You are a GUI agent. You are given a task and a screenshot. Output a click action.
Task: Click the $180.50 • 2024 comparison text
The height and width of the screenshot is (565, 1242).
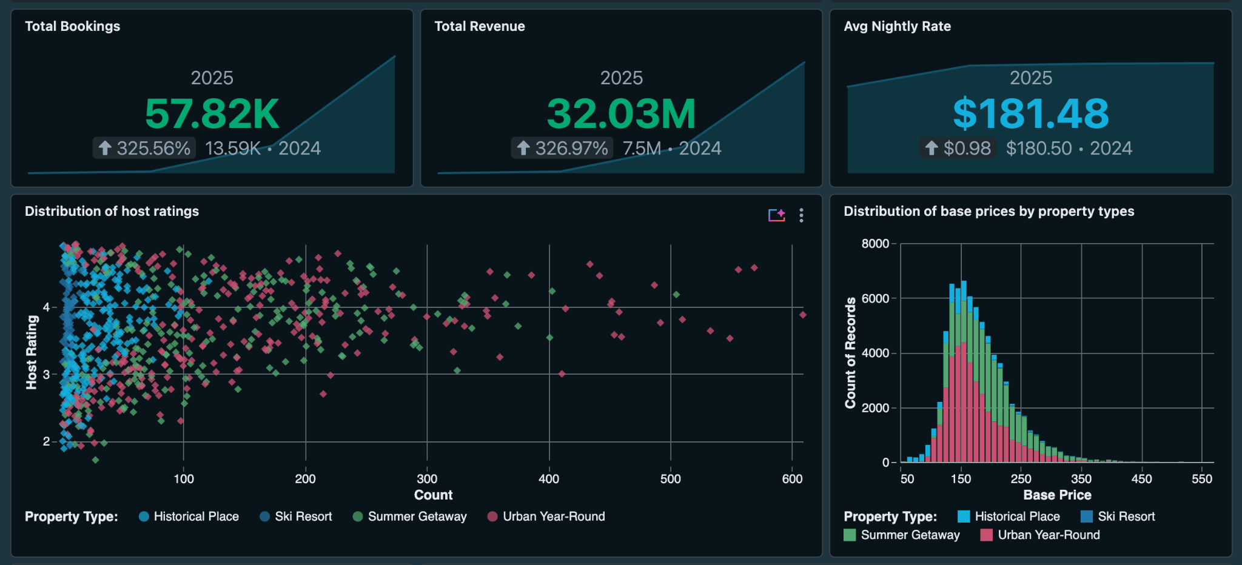(1069, 148)
